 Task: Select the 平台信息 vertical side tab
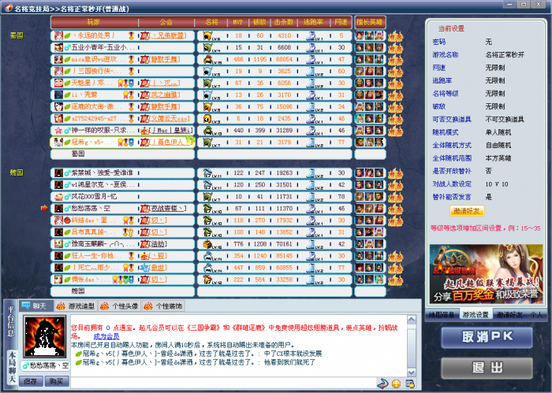(x=11, y=321)
